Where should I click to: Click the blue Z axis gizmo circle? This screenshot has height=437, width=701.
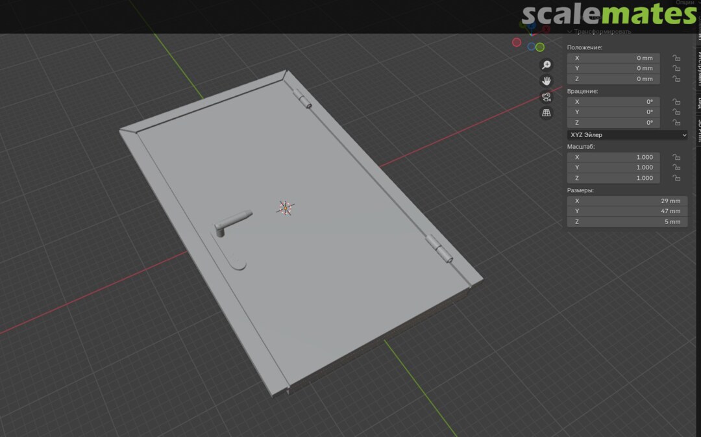click(x=532, y=47)
